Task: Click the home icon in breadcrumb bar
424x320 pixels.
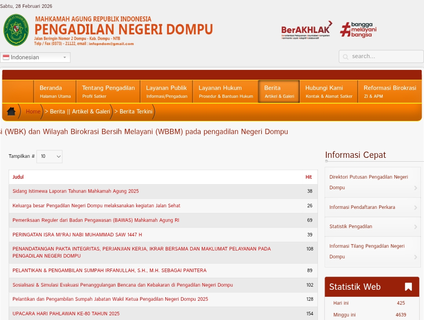Action: [11, 112]
